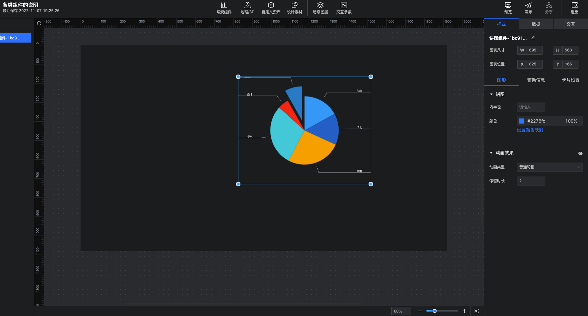Collapse the 动画效果 section
This screenshot has height=316, width=588.
491,153
